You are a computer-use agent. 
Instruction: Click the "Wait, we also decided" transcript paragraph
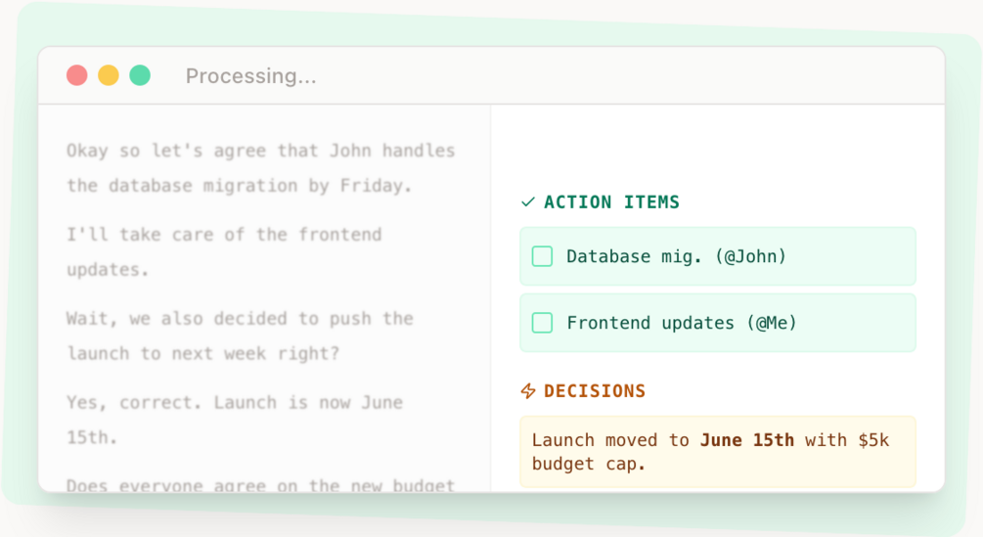tap(240, 319)
